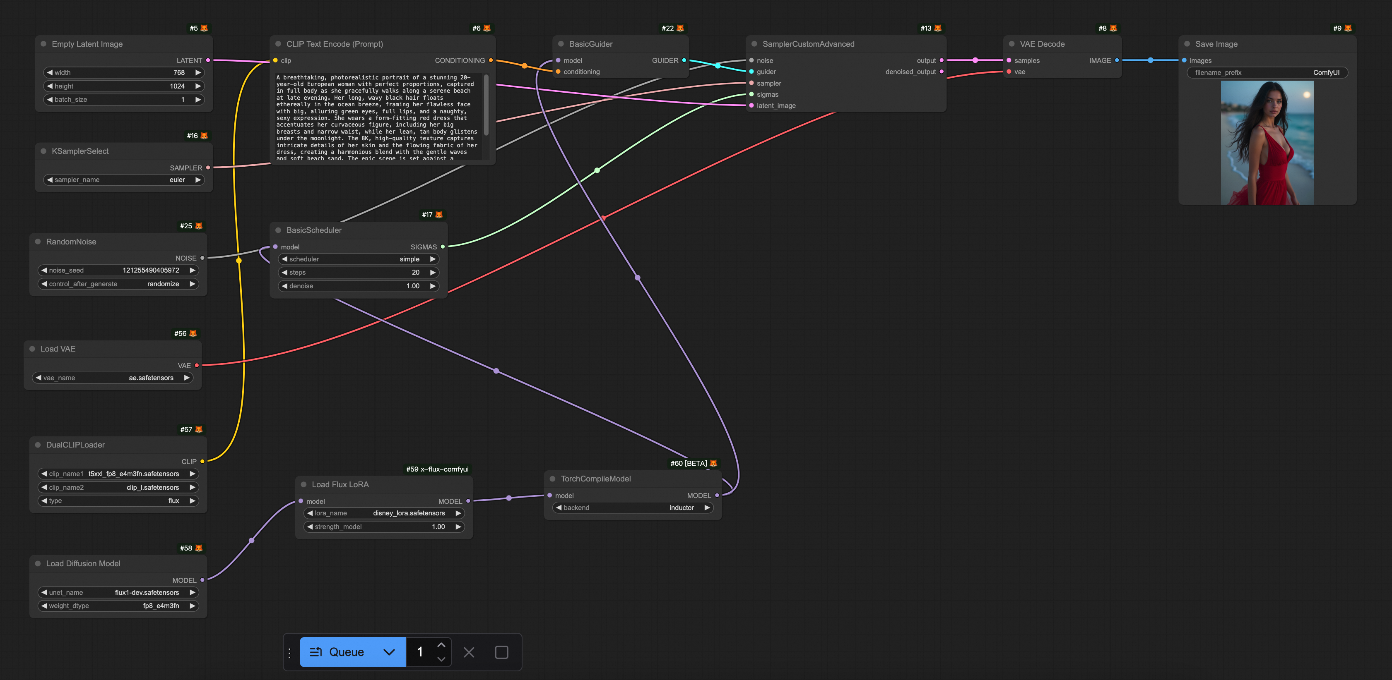Toggle collapse dot on VAE Decode node
The height and width of the screenshot is (680, 1392).
point(1011,44)
